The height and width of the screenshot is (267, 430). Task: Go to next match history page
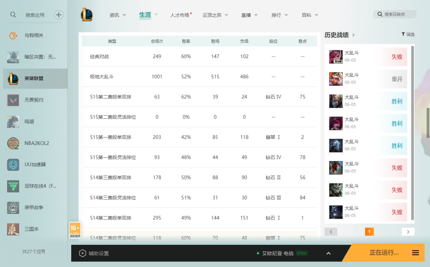click(x=408, y=232)
